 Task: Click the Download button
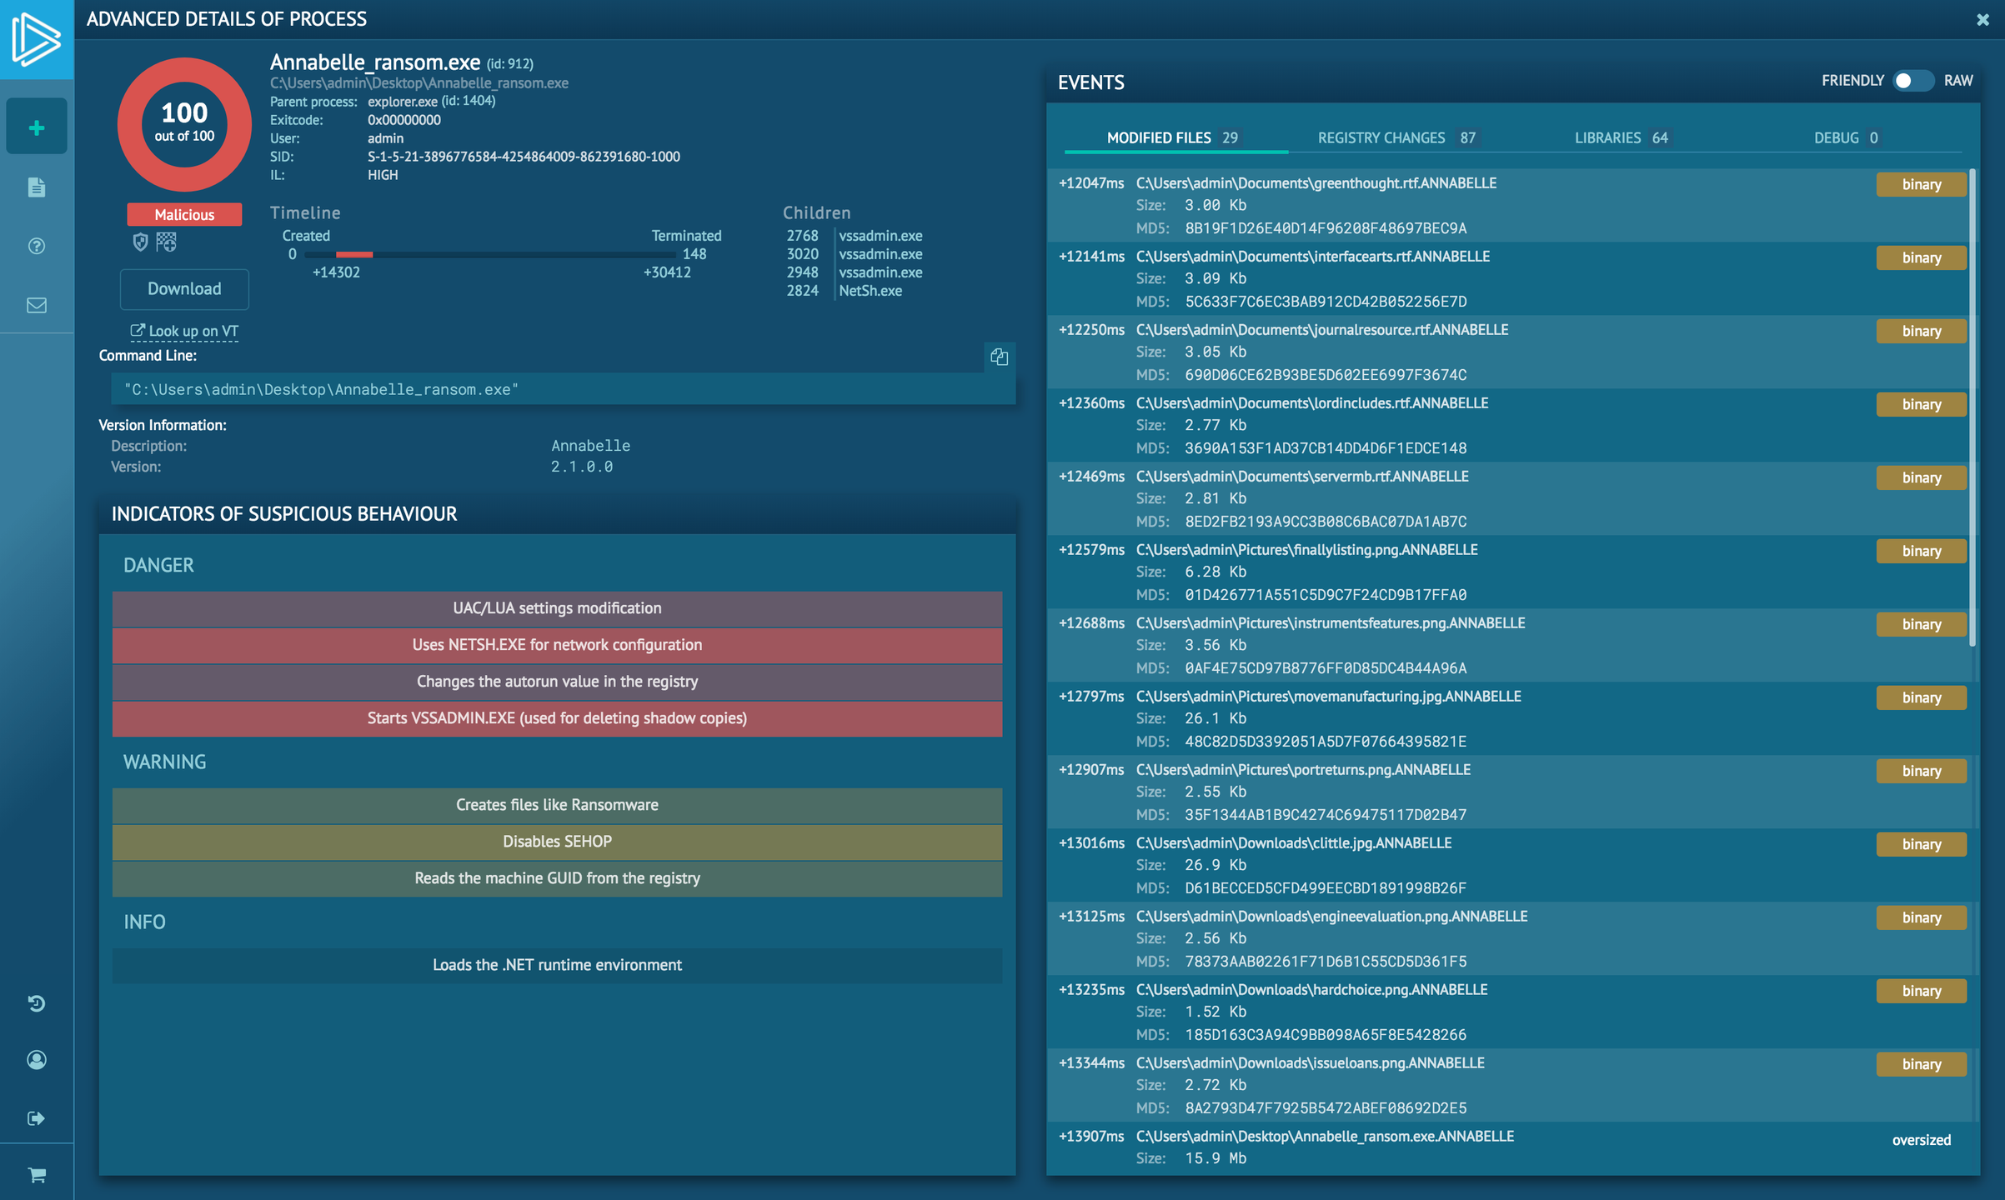(x=184, y=288)
